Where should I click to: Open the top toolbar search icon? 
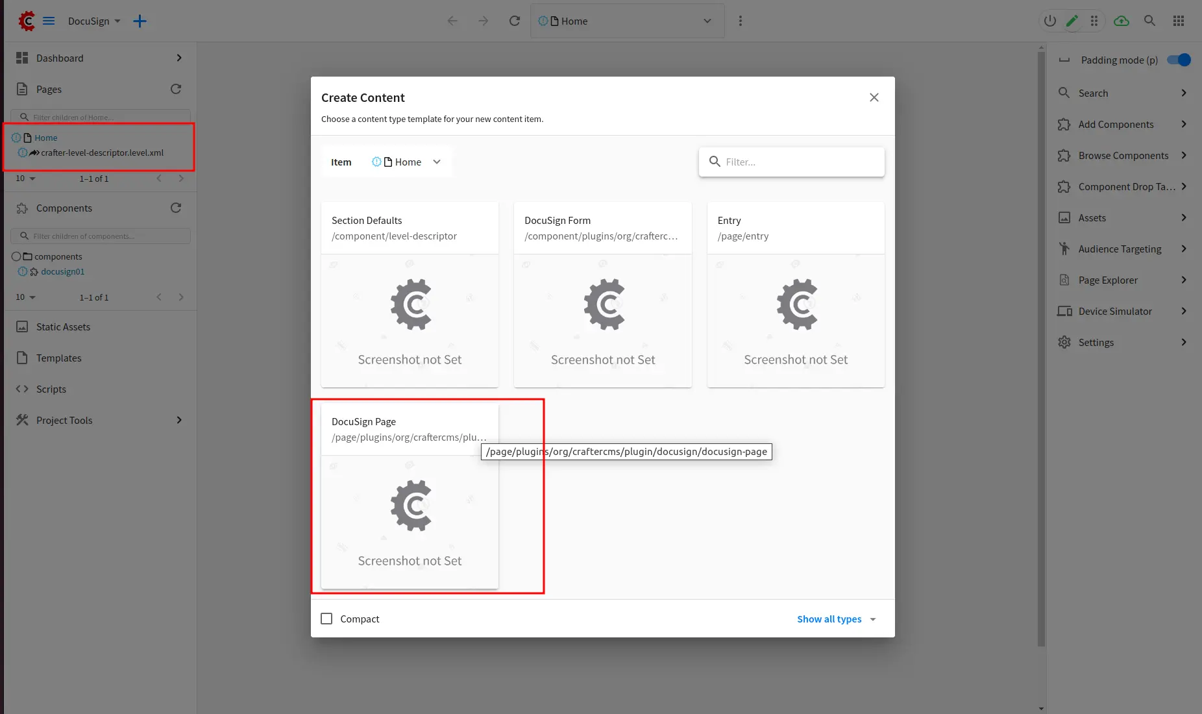[1149, 21]
